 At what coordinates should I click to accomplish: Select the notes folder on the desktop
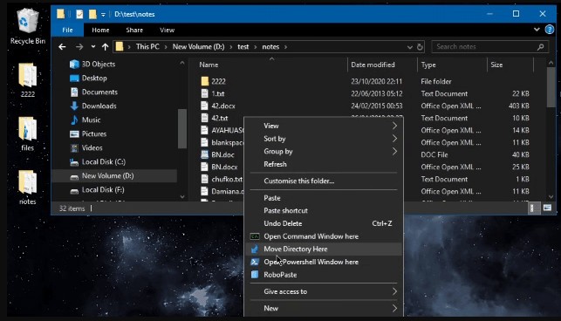(28, 187)
